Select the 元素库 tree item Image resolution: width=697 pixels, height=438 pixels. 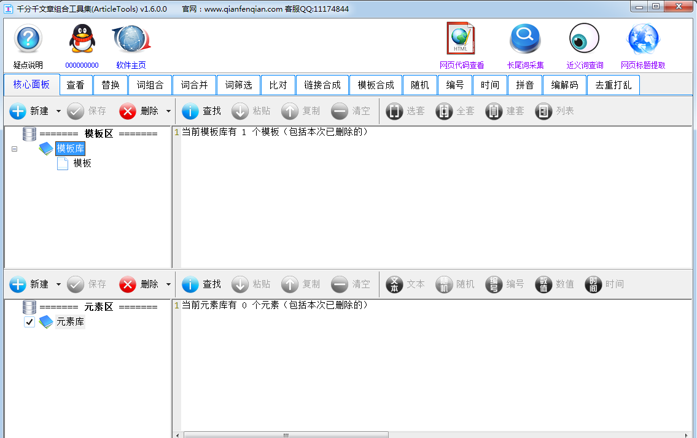tap(70, 322)
